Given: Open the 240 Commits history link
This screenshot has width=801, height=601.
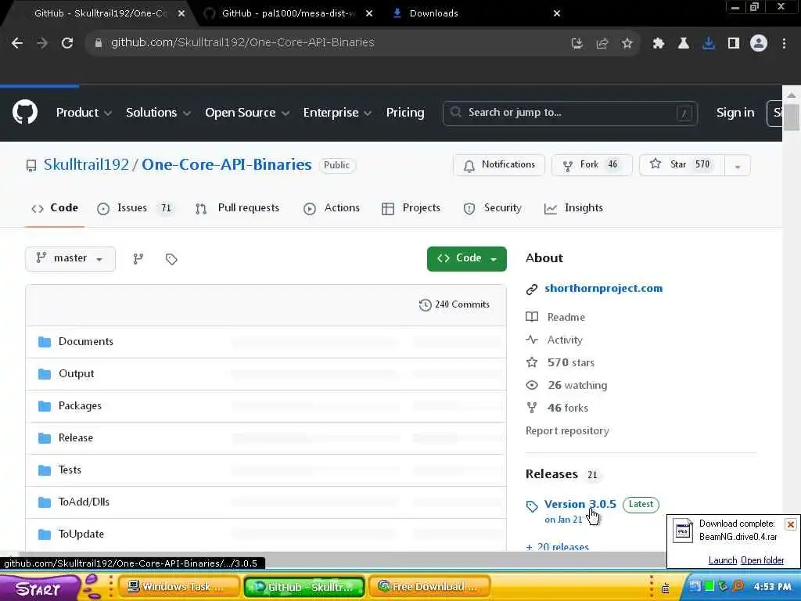Looking at the screenshot, I should coord(454,304).
